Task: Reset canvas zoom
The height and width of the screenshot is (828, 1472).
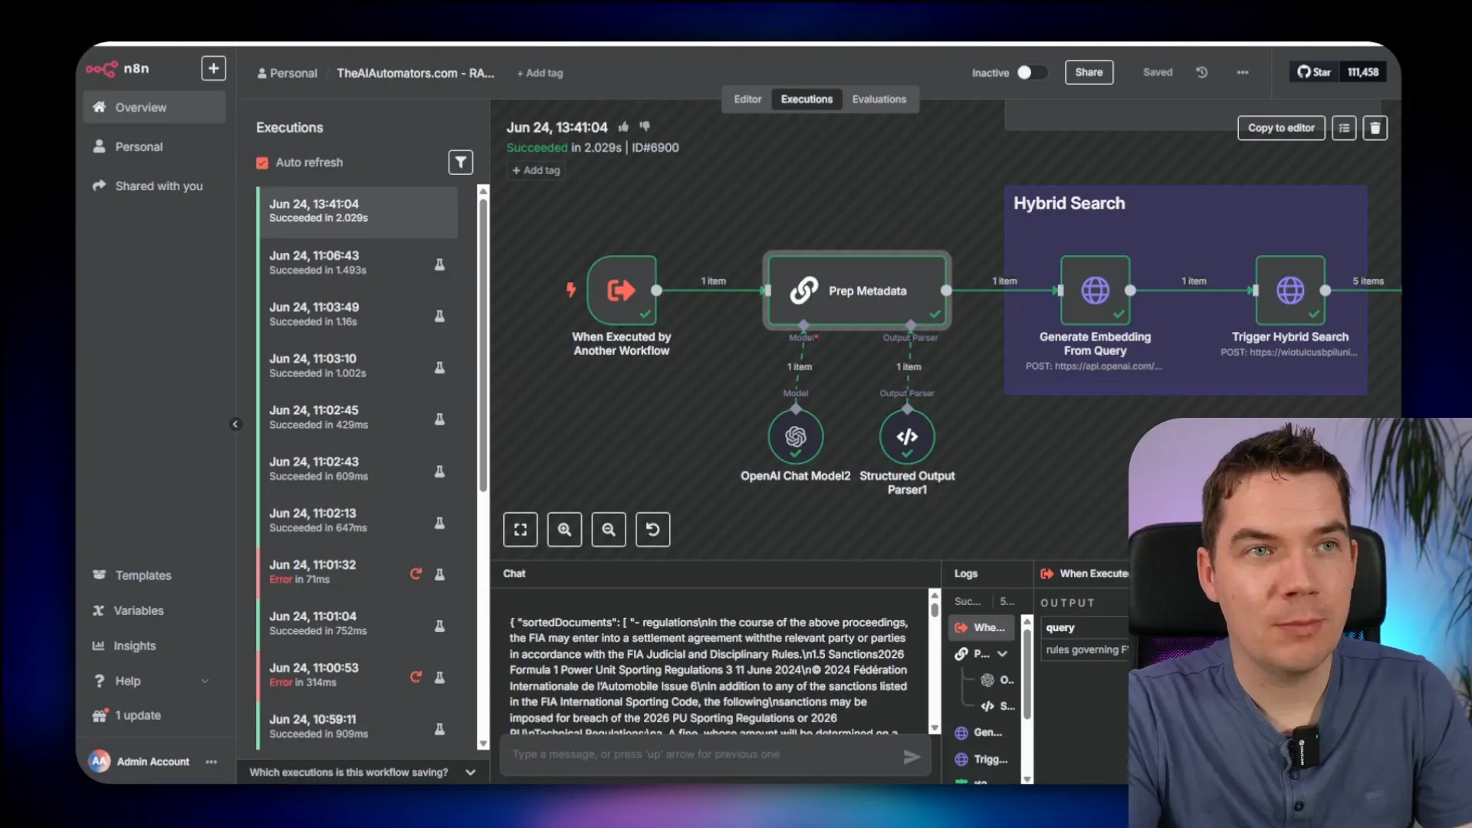Action: coord(652,529)
